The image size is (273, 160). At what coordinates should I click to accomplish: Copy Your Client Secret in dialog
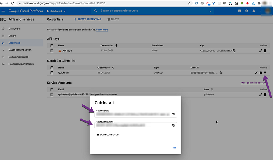(x=174, y=125)
